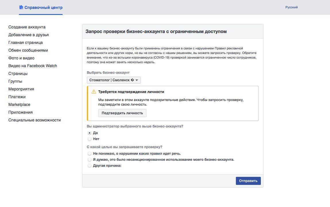Select the unauthorized use reason radio button
Viewport: 330px width, 207px height.
tap(90, 160)
